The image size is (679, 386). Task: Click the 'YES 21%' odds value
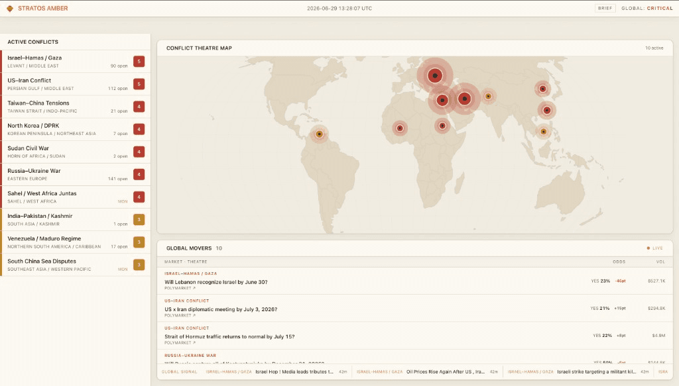click(x=599, y=308)
